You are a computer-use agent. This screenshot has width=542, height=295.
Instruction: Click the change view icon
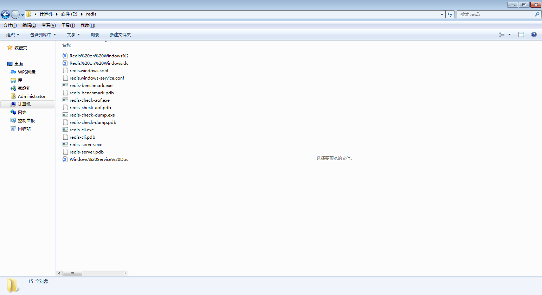tap(502, 34)
